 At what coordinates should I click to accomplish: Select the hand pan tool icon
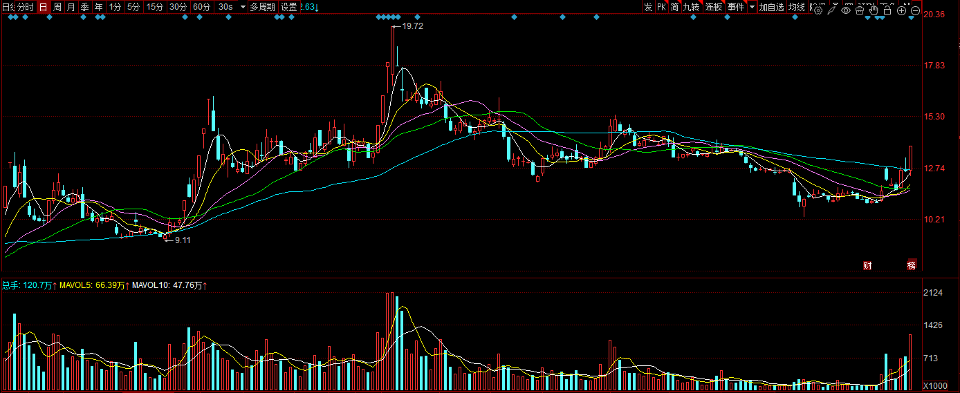[874, 10]
